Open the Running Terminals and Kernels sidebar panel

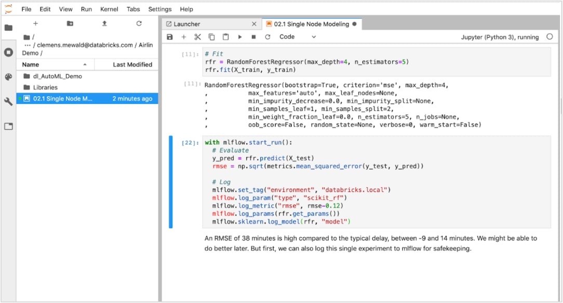(8, 52)
